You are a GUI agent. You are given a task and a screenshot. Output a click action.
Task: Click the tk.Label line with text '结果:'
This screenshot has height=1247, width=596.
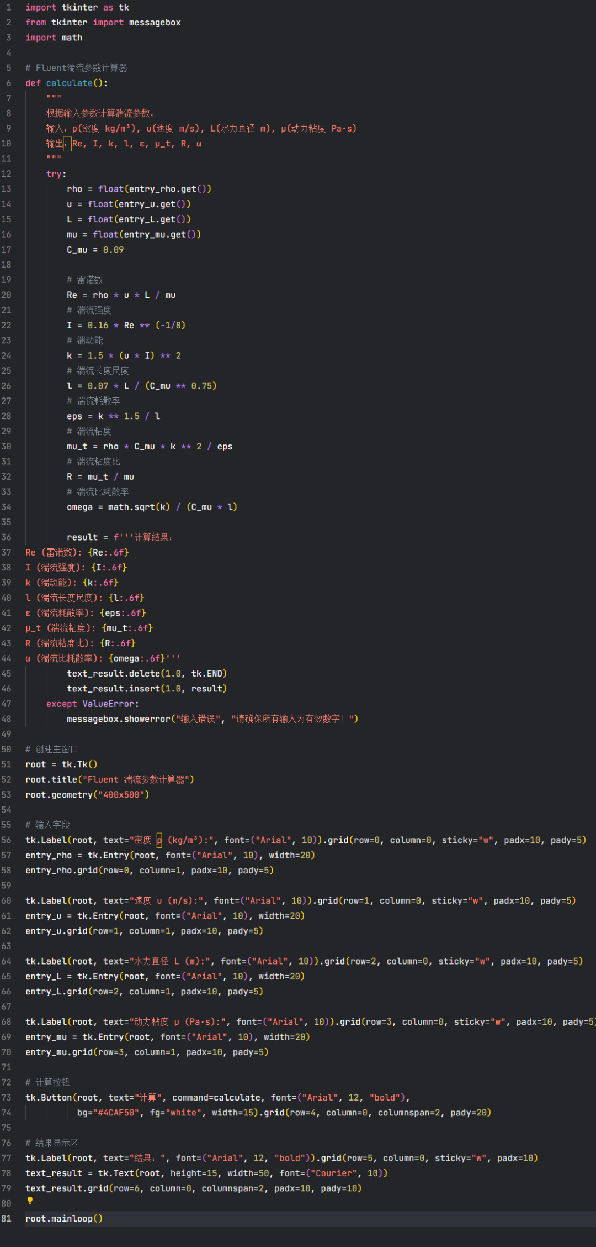(x=281, y=1158)
